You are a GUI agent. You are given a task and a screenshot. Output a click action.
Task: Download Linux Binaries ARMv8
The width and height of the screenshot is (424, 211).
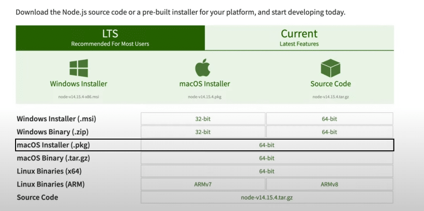click(x=329, y=184)
